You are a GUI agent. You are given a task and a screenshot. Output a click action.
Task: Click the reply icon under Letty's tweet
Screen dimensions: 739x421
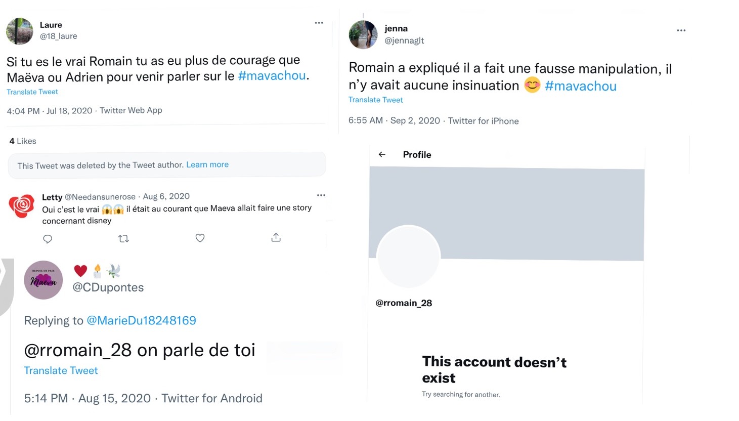(48, 239)
